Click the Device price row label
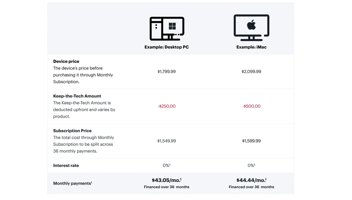 coord(66,61)
